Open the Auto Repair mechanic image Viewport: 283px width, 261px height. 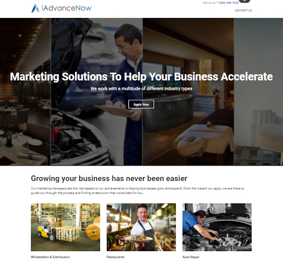click(x=217, y=227)
